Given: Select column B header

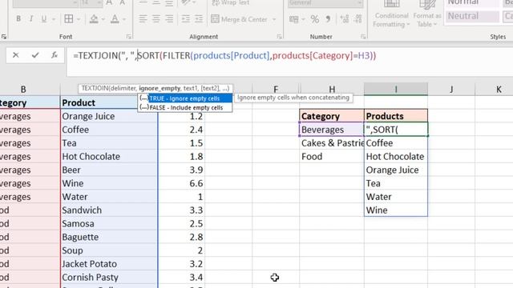Looking at the screenshot, I should tap(23, 89).
